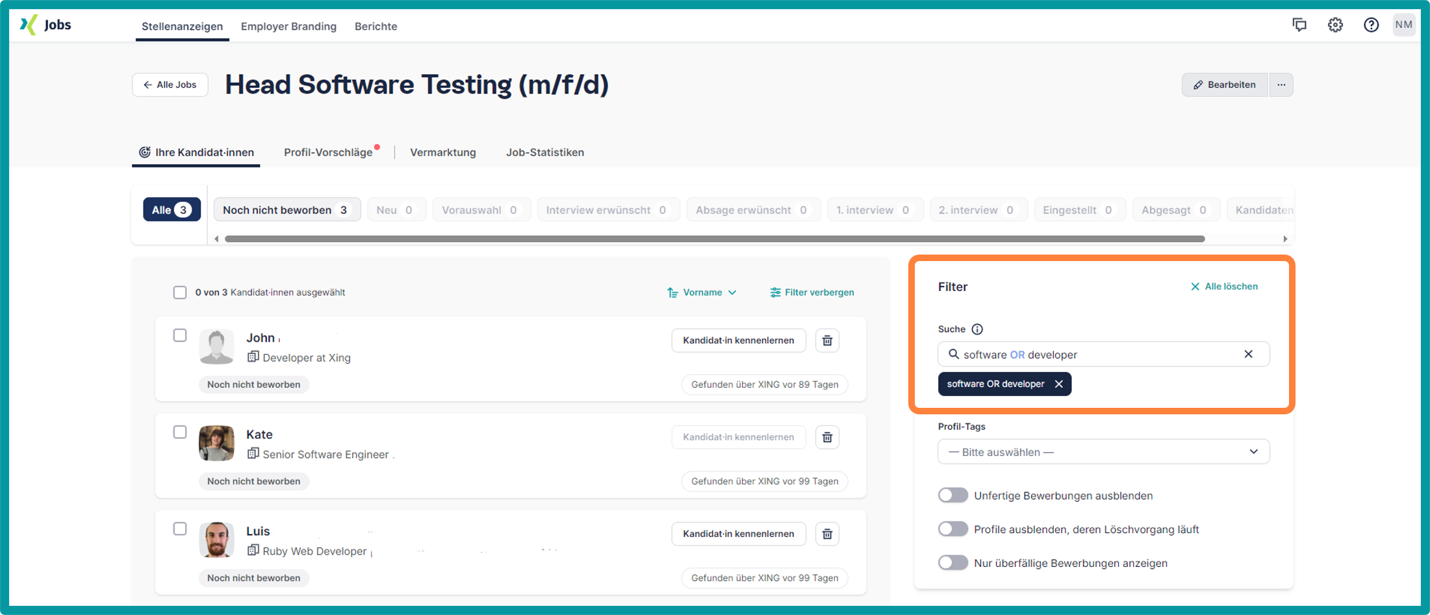
Task: Click the info icon beside Suche
Action: pos(977,329)
